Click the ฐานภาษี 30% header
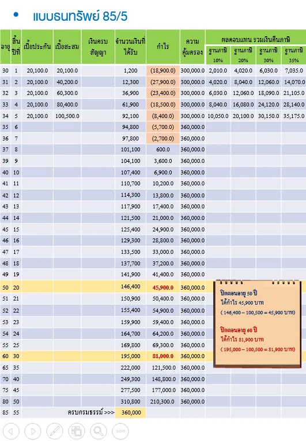 [x=269, y=55]
